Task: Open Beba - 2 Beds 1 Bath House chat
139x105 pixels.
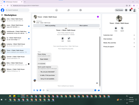Action: (15, 64)
